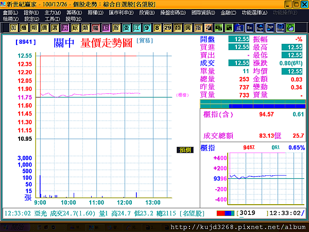
Task: Click the 成交總額 83.13億 value
Action: 270,136
